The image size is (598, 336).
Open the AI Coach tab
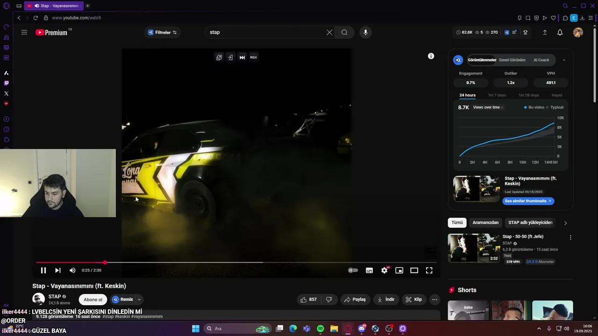tap(541, 60)
